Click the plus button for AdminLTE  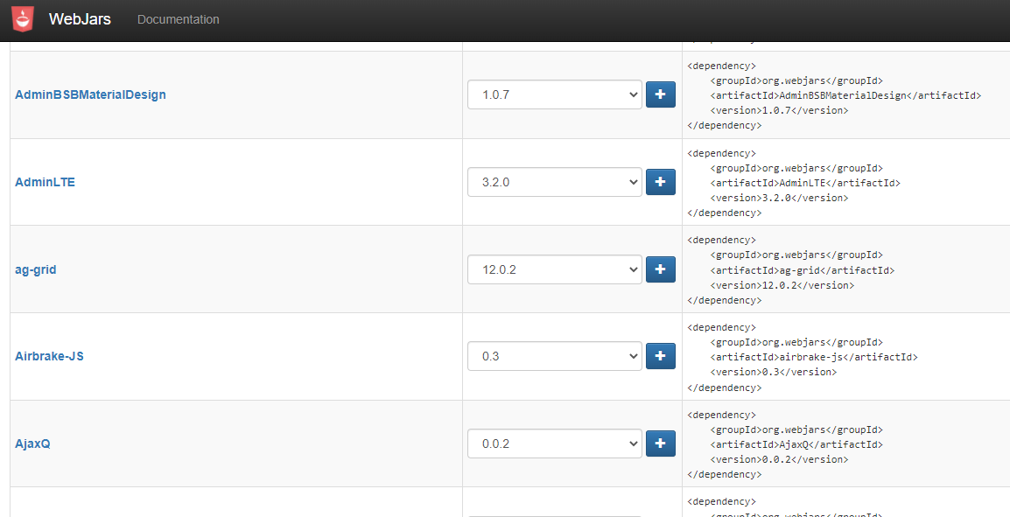[660, 182]
